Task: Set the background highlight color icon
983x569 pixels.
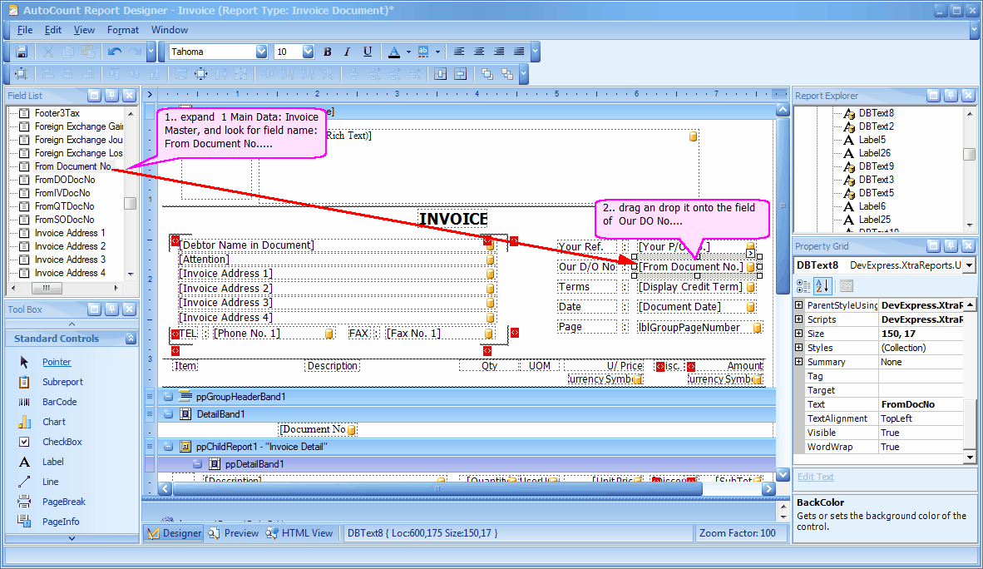Action: (x=423, y=52)
